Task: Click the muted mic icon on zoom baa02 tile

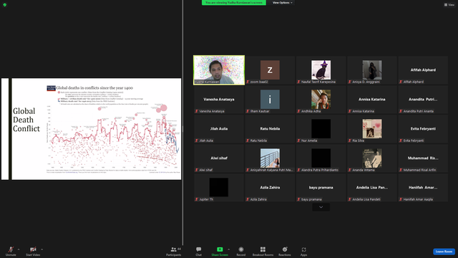Action: (248, 82)
